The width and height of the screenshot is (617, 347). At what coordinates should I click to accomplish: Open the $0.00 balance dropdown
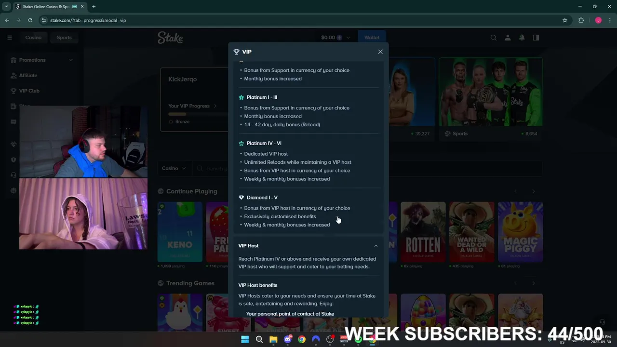tap(336, 38)
